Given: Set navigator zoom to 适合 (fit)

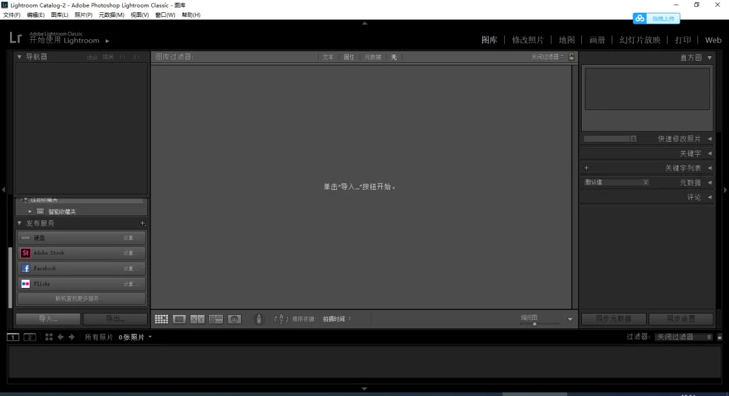Looking at the screenshot, I should click(92, 57).
